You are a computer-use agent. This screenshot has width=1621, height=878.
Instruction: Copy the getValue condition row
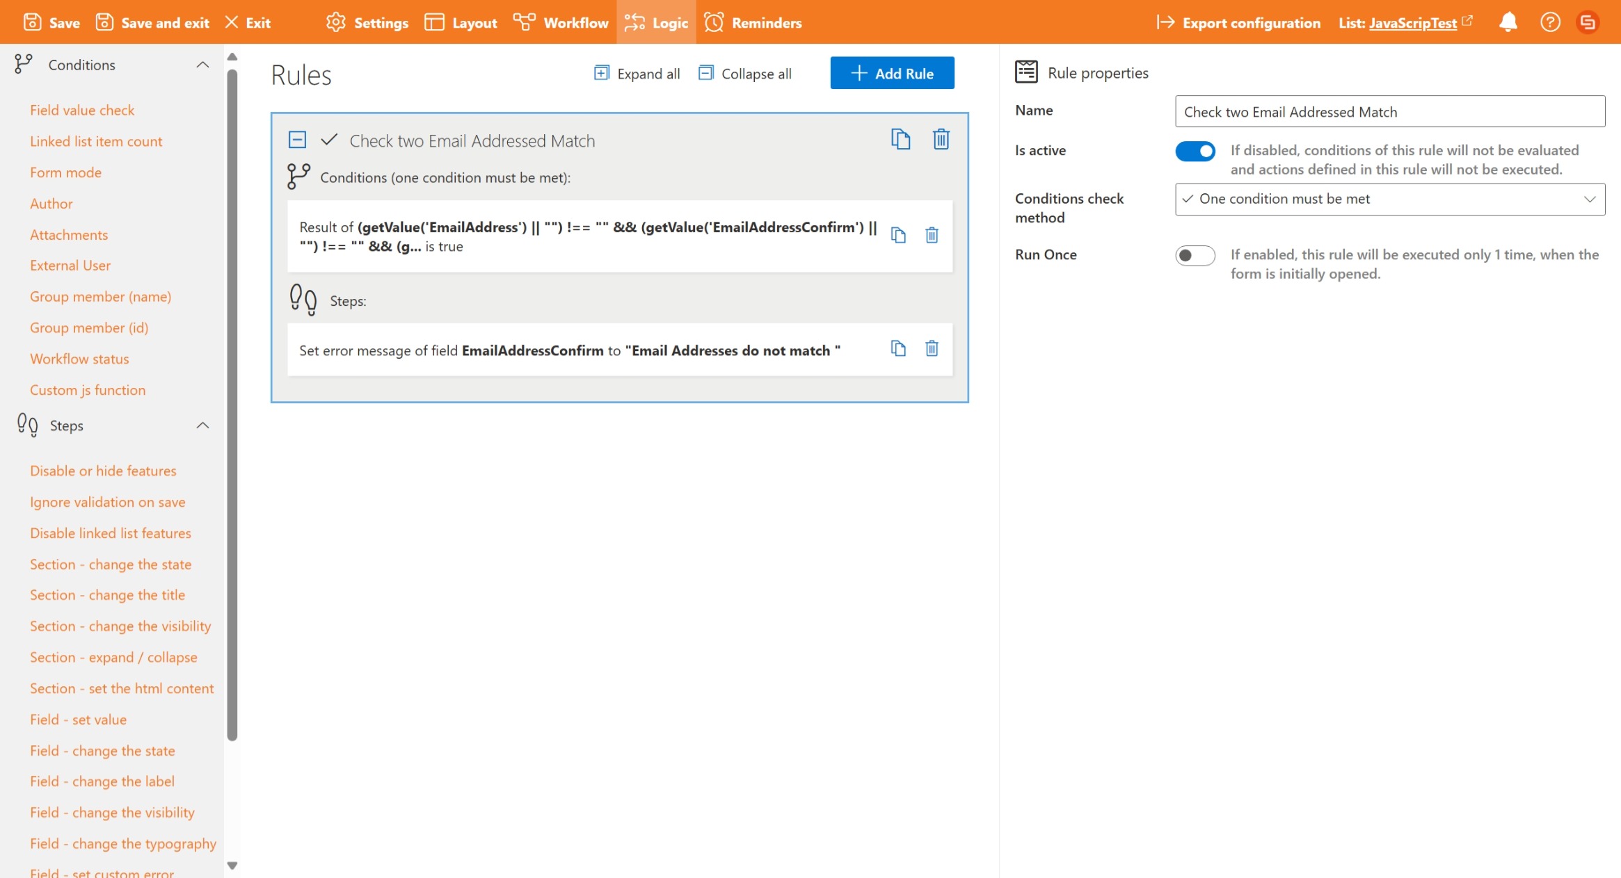898,236
